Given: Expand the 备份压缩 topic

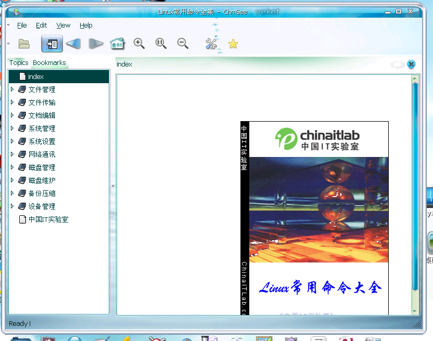Looking at the screenshot, I should [12, 193].
